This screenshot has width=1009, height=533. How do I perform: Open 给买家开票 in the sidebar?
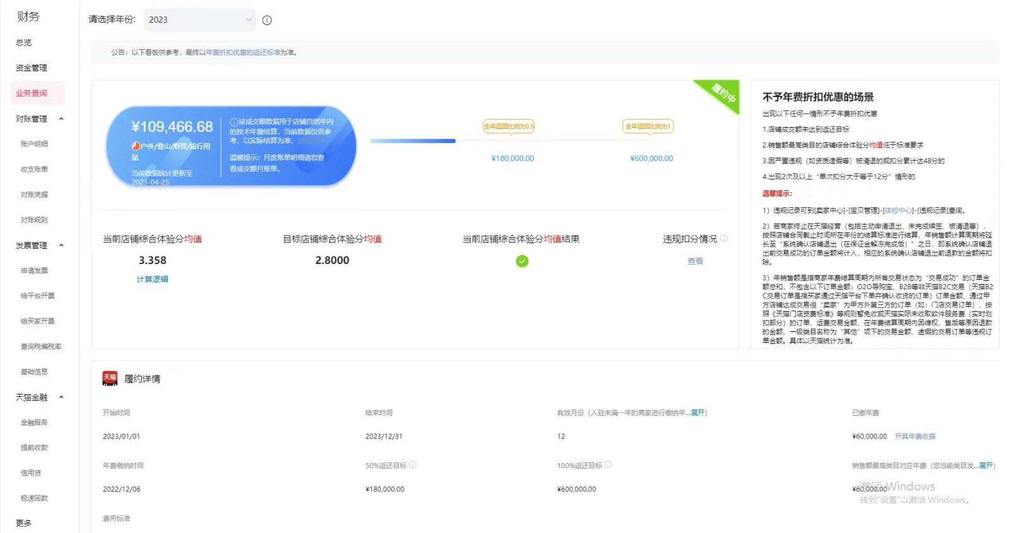(38, 321)
